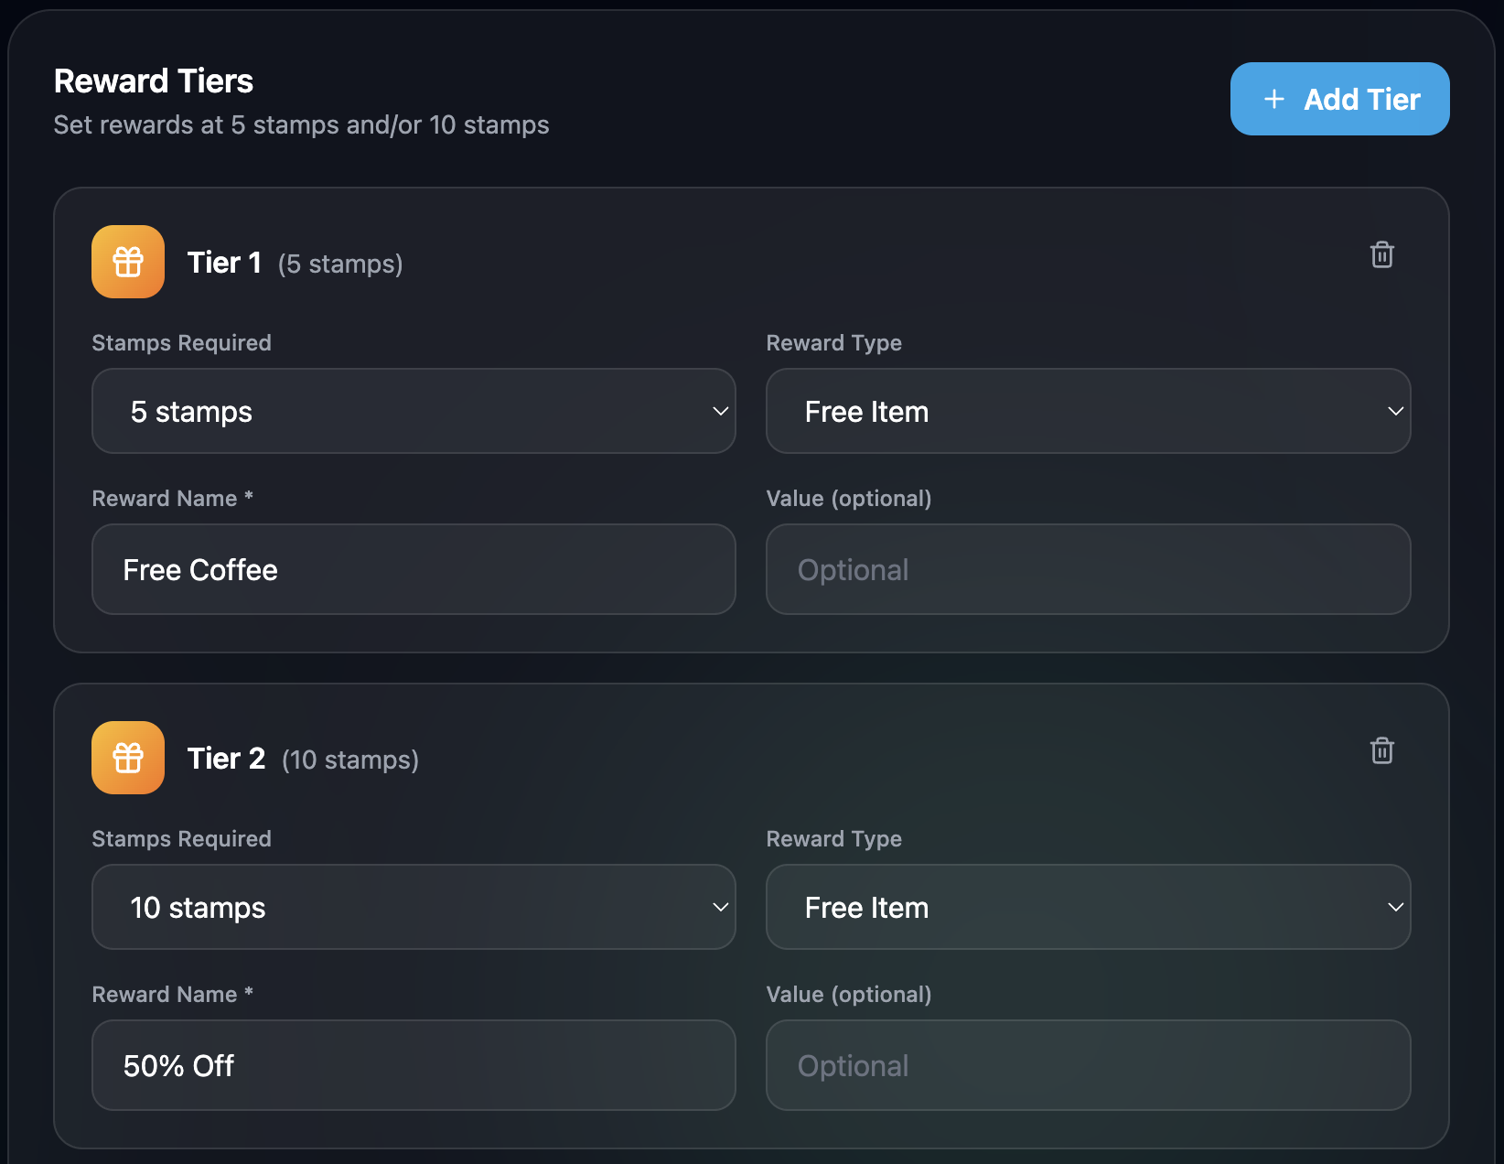
Task: Delete Tier 2 with its trash icon
Action: click(x=1381, y=751)
